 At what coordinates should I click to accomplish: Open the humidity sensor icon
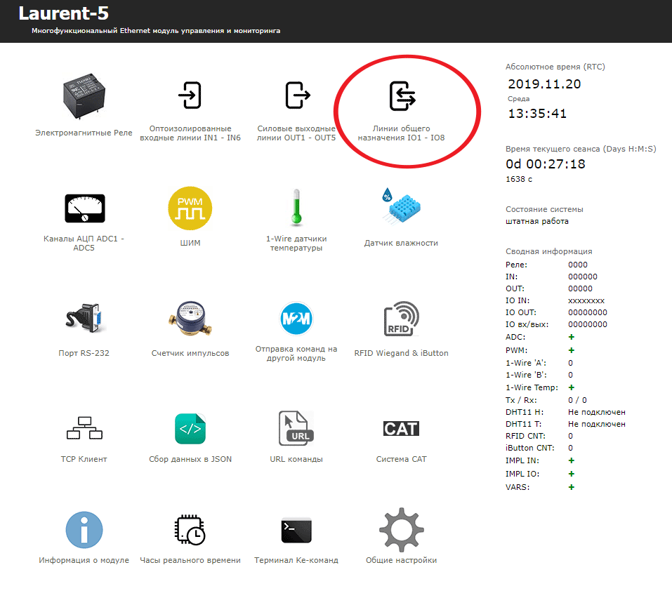coord(401,206)
